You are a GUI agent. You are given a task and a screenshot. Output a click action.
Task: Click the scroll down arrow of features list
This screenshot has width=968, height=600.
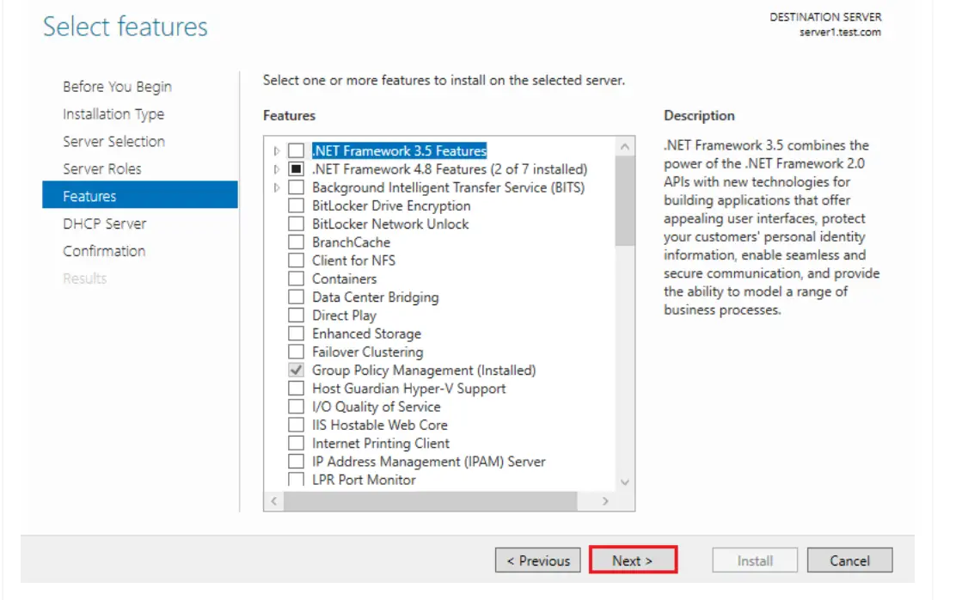point(625,482)
